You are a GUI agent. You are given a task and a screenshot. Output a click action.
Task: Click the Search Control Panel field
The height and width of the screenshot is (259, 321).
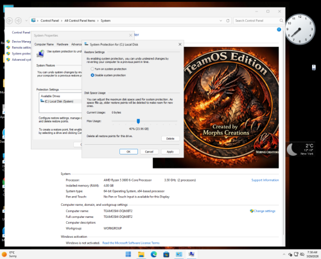[x=256, y=21]
